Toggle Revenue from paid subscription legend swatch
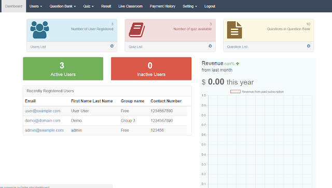The height and width of the screenshot is (188, 332). (236, 92)
